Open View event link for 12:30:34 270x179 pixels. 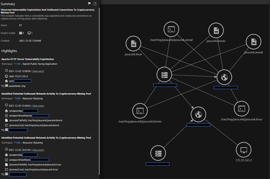[x=38, y=71]
